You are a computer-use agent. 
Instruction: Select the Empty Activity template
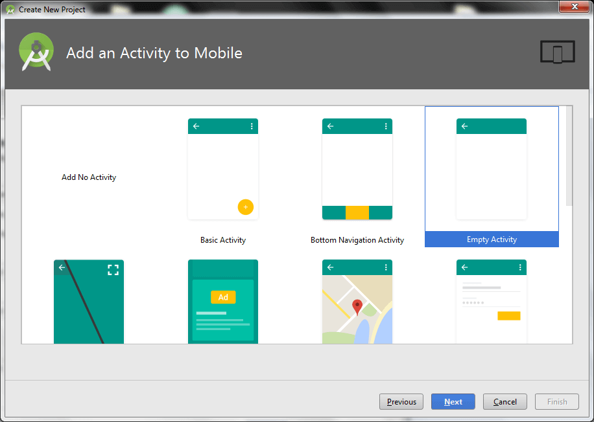click(x=491, y=170)
